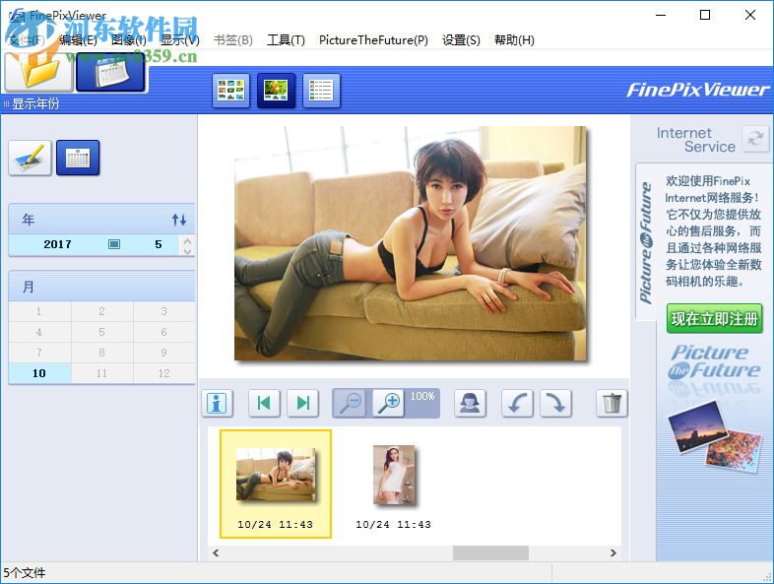Click the portrait face icon button
This screenshot has height=584, width=774.
pos(470,403)
